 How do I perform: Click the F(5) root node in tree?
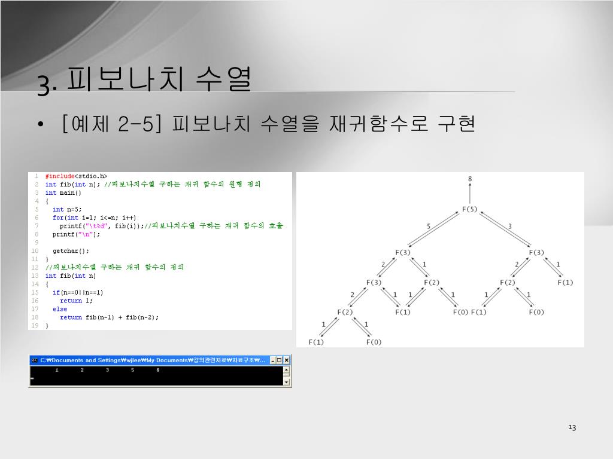[469, 209]
